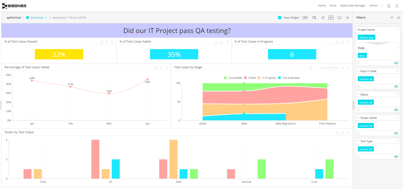Disable the Test Type filter toggle
This screenshot has height=189, width=403.
[x=396, y=156]
